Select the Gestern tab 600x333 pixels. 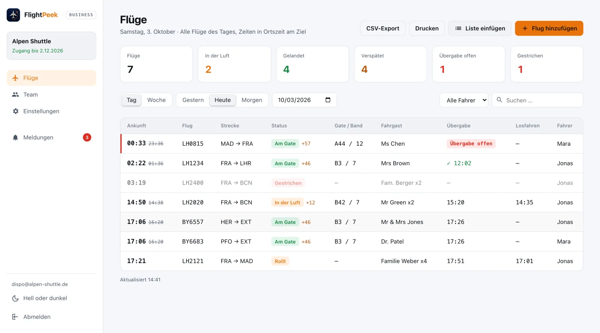coord(193,100)
